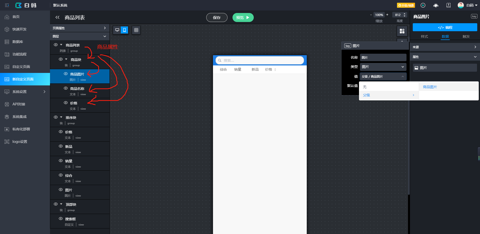Toggle visibility of 新品 layer
The height and width of the screenshot is (234, 480).
point(60,146)
